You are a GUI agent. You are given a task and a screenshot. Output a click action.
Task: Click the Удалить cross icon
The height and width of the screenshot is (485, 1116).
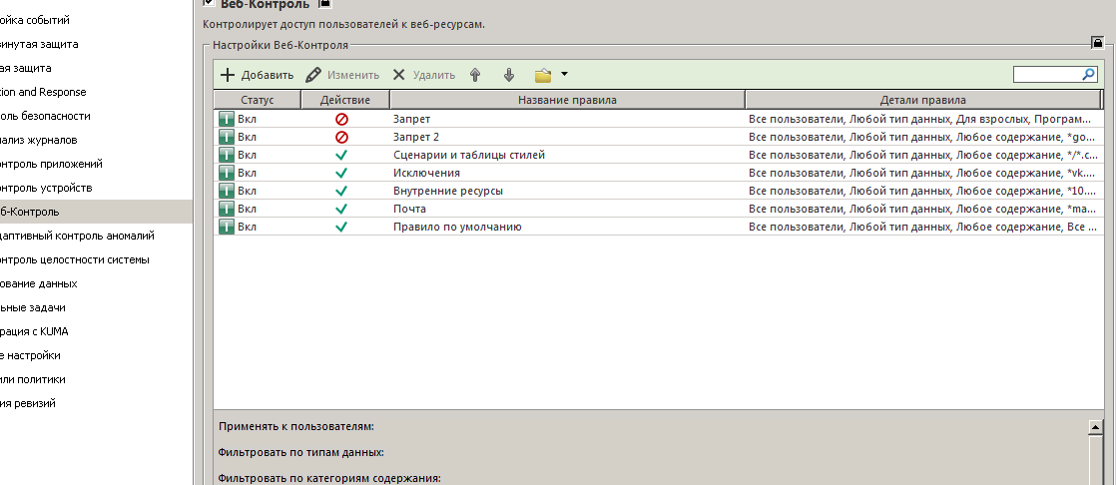click(x=398, y=75)
